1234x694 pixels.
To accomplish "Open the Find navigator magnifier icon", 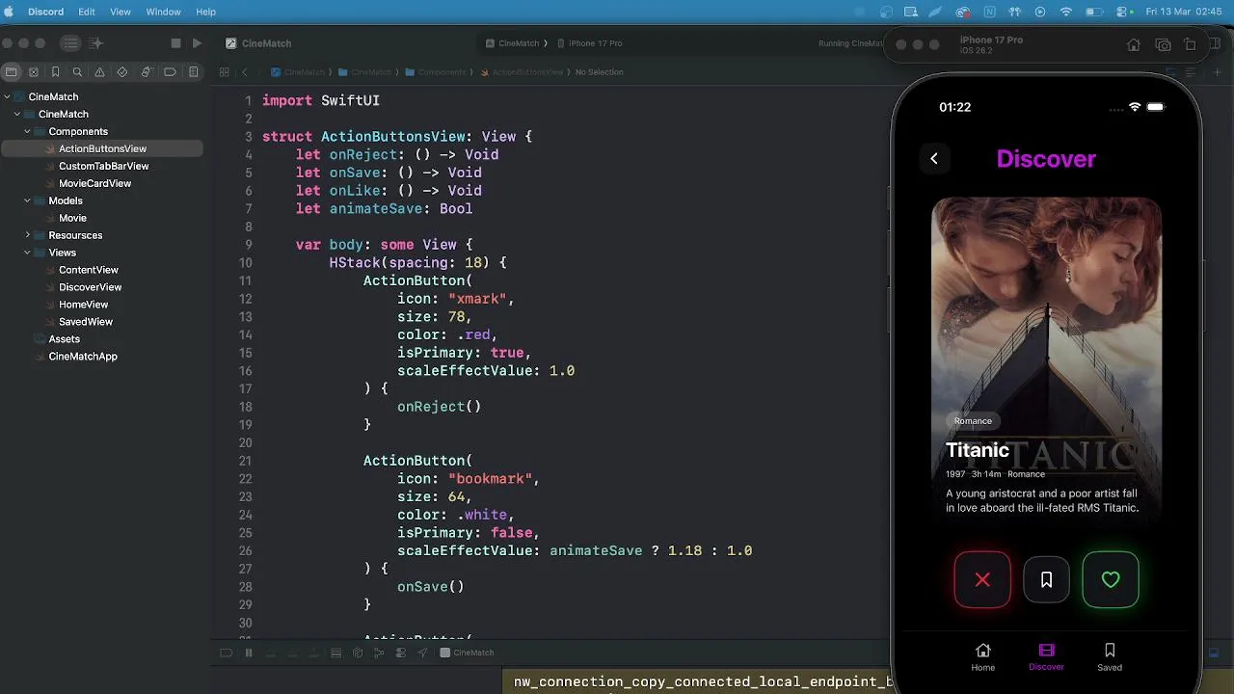I will [x=78, y=72].
